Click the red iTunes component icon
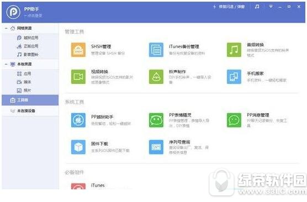 click(78, 186)
